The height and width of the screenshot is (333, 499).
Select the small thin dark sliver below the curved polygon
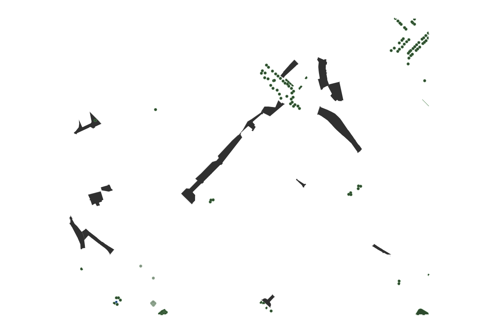pos(301,183)
